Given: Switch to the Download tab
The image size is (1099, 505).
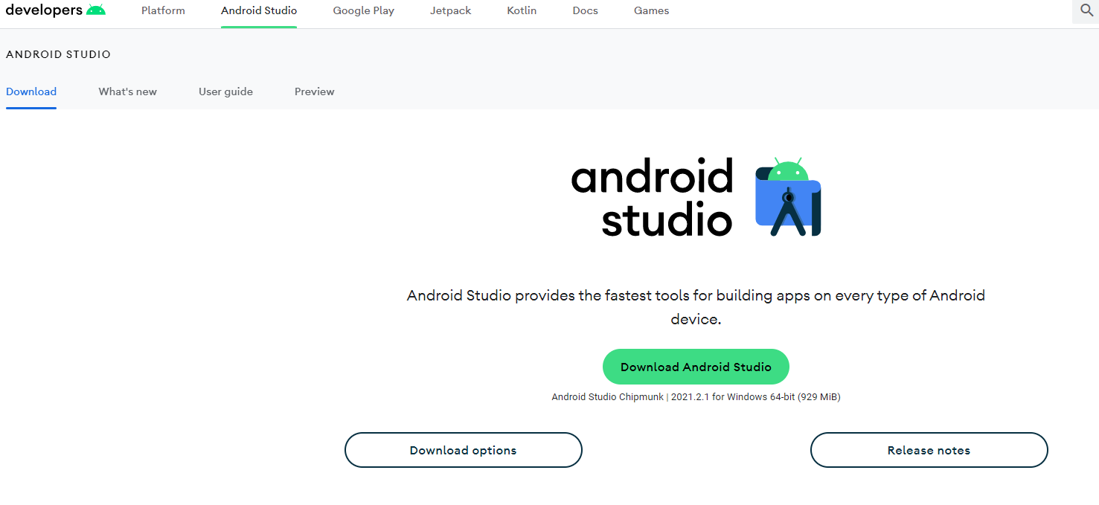Looking at the screenshot, I should coord(31,91).
